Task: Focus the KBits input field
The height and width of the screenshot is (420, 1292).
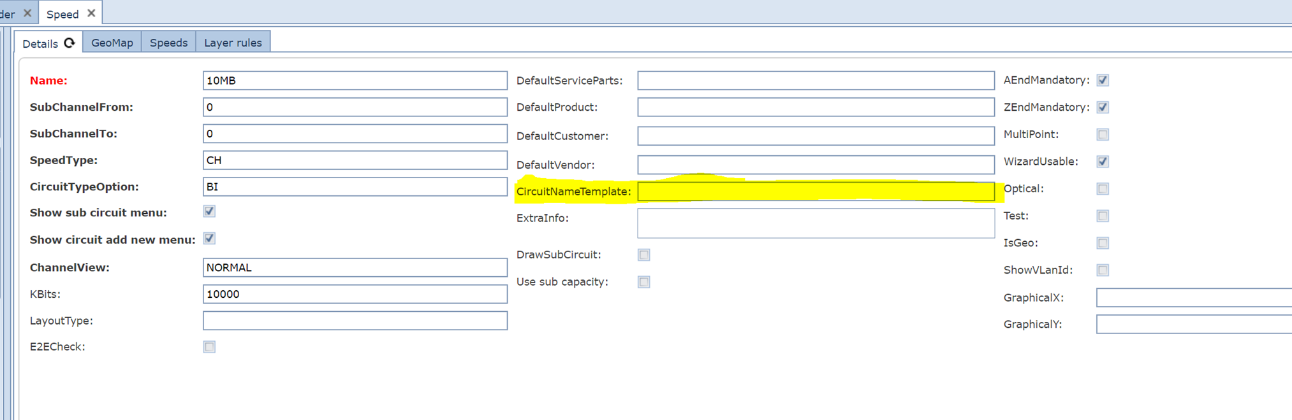Action: (355, 294)
